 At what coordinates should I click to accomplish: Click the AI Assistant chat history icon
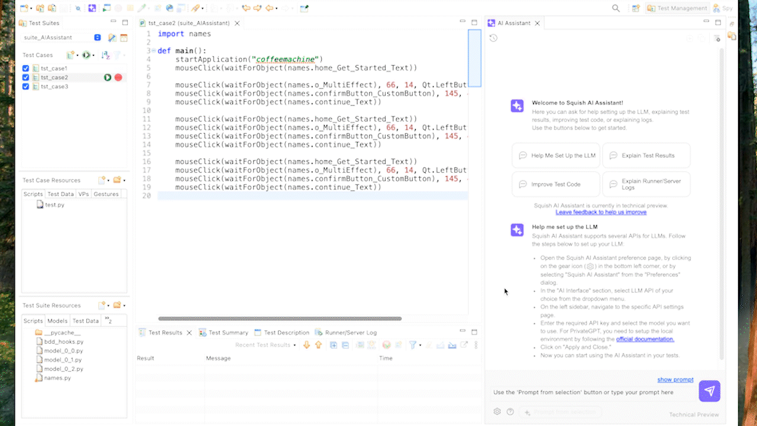click(x=493, y=38)
